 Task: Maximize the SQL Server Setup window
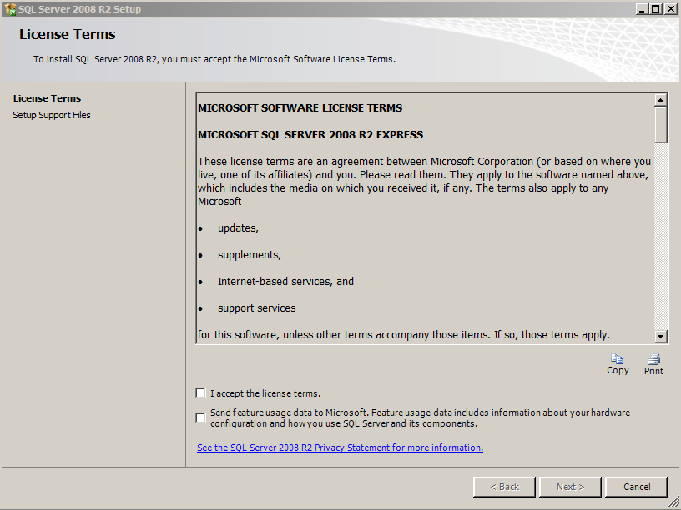click(x=656, y=8)
